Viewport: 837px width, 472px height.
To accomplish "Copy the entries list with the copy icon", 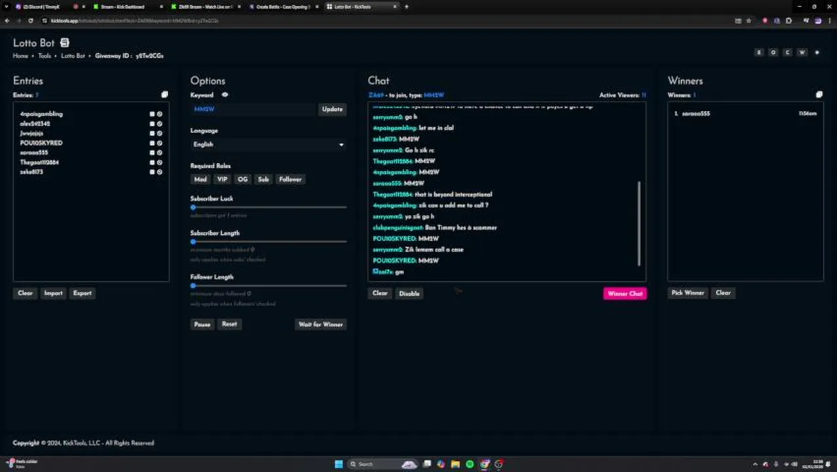I will pos(164,94).
